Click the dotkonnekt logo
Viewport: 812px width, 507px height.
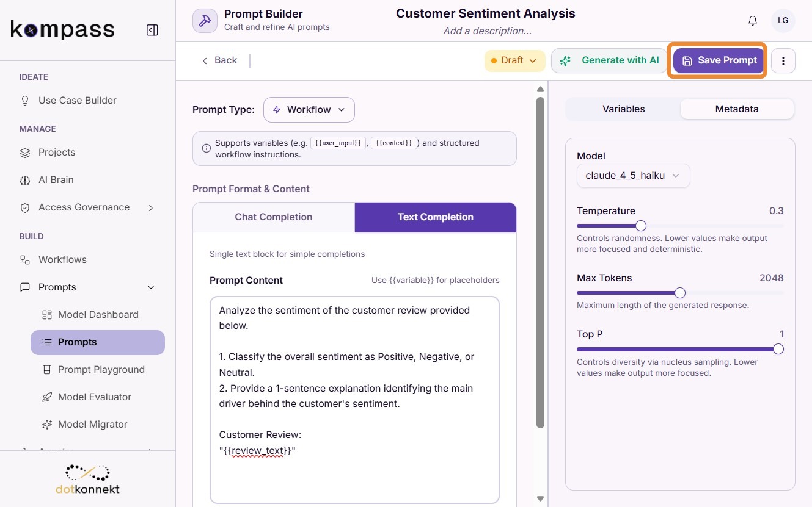coord(87,479)
